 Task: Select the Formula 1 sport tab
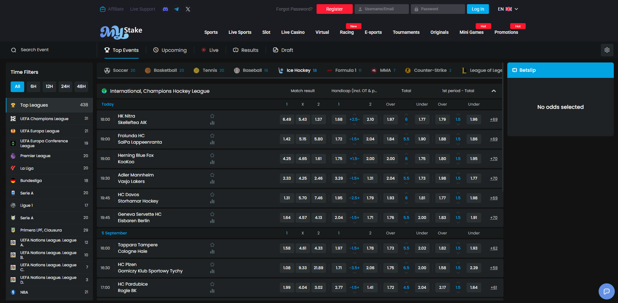click(344, 70)
